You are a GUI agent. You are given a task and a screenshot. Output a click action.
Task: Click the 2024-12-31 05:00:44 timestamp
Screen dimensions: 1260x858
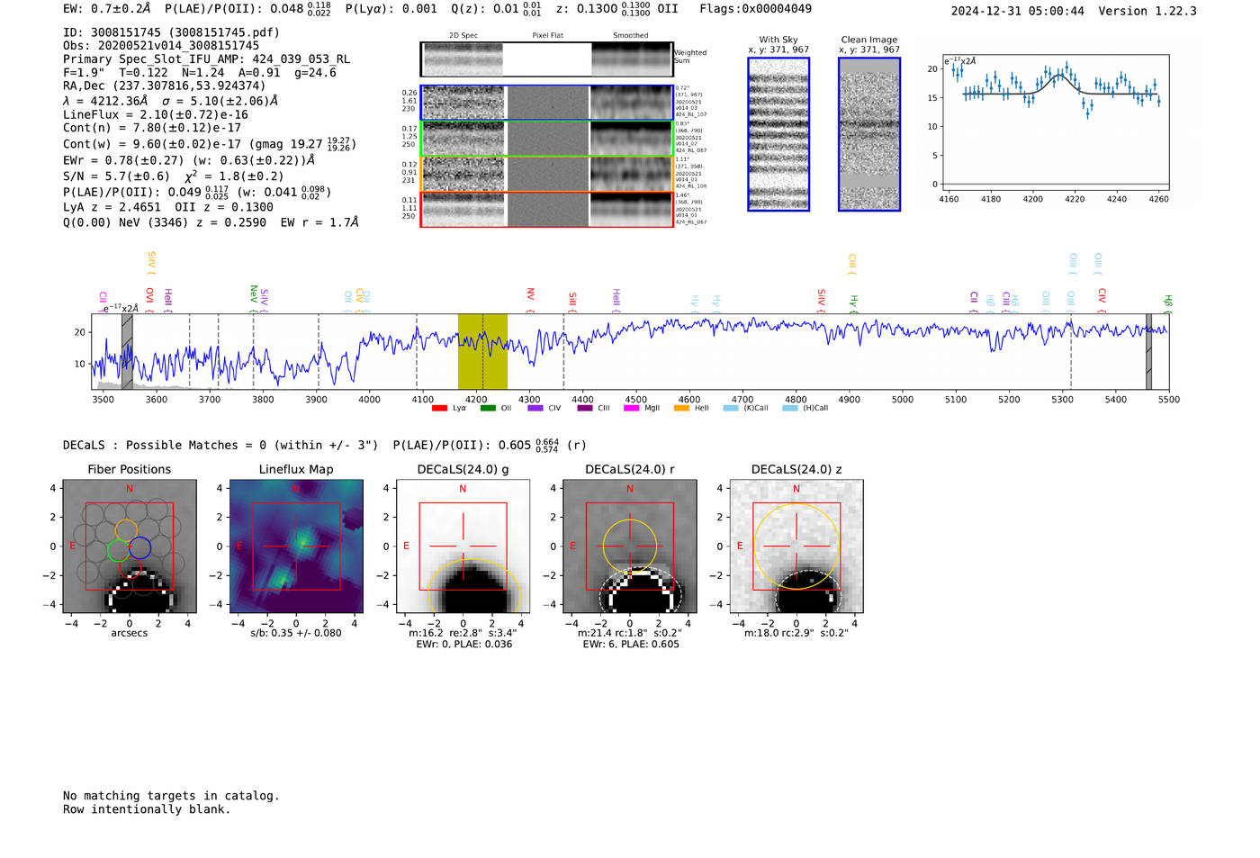click(1018, 11)
